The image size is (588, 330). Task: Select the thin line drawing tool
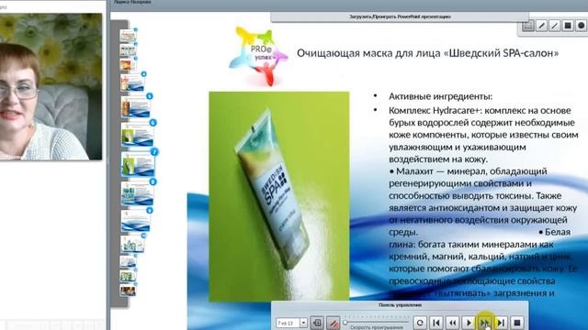pos(555,26)
